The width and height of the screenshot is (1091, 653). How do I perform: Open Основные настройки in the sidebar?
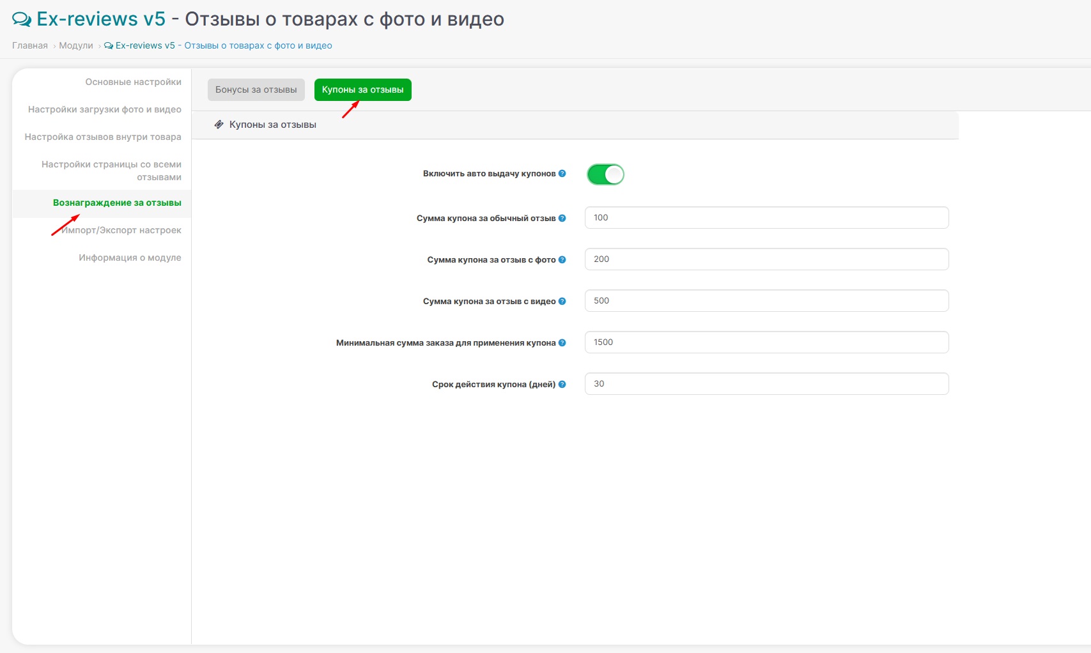point(133,82)
